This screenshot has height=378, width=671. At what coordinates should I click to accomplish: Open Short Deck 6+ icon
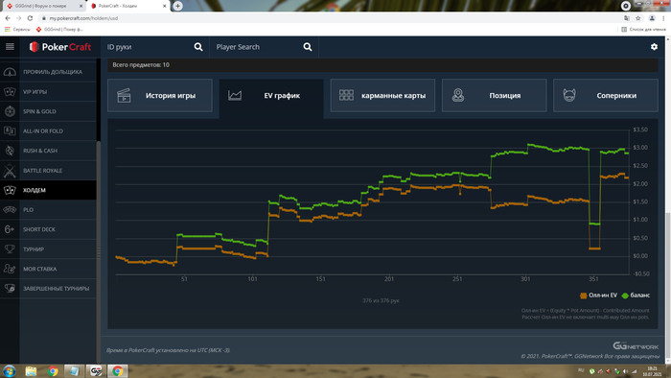pyautogui.click(x=10, y=229)
